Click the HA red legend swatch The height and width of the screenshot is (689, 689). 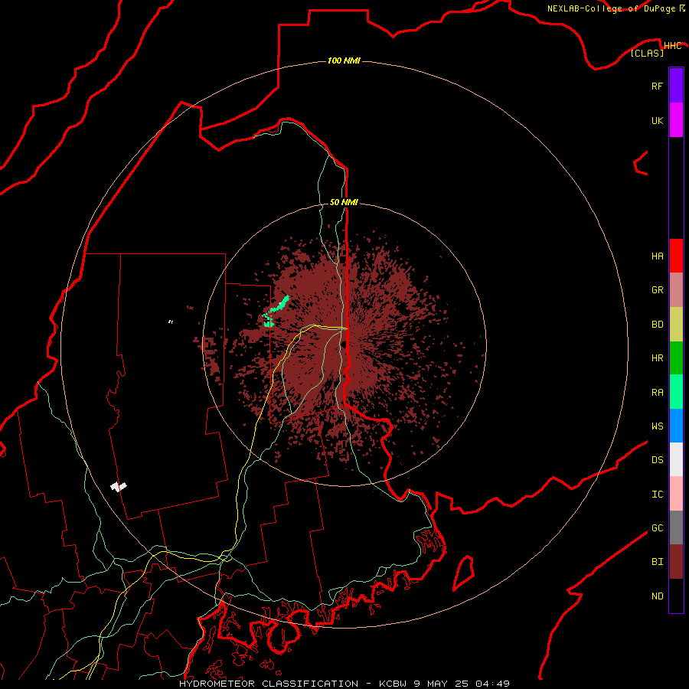click(x=676, y=256)
